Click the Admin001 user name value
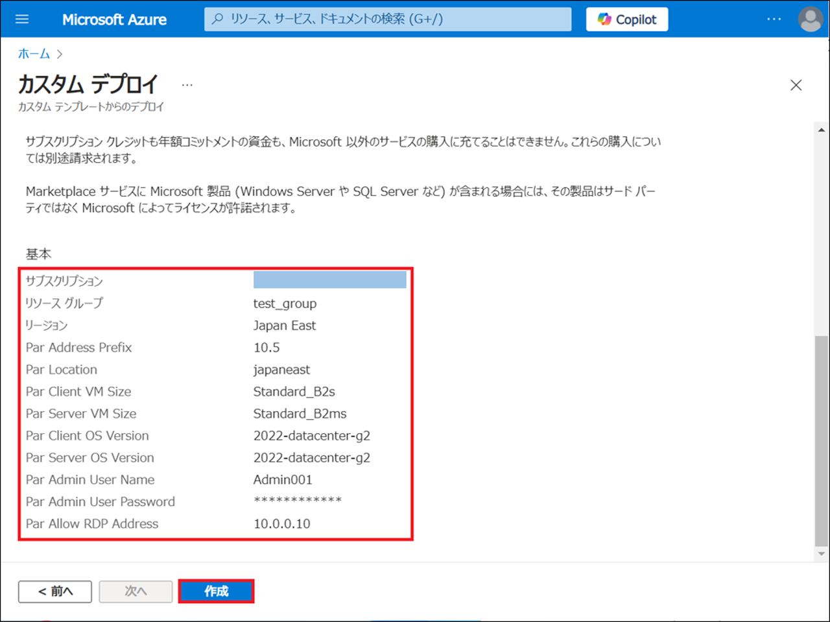The image size is (830, 622). 283,480
